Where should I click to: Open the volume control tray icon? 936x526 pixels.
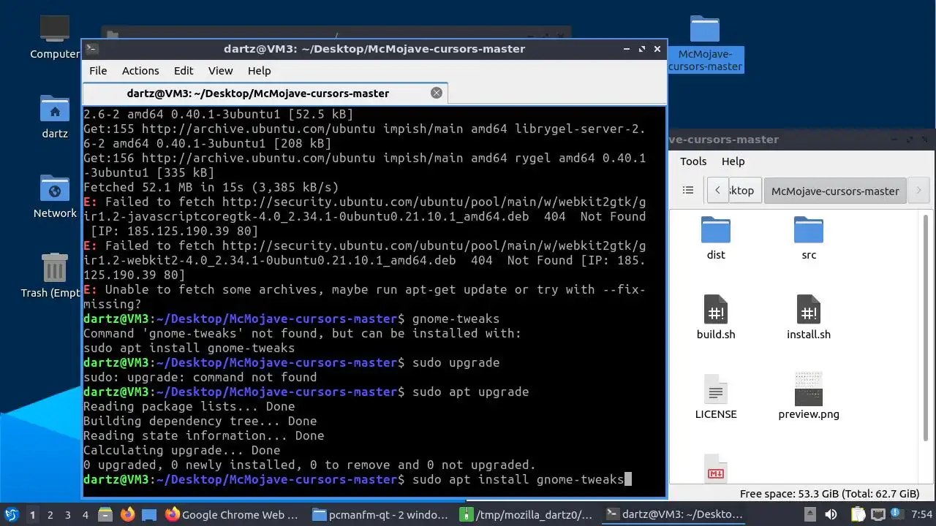(831, 514)
